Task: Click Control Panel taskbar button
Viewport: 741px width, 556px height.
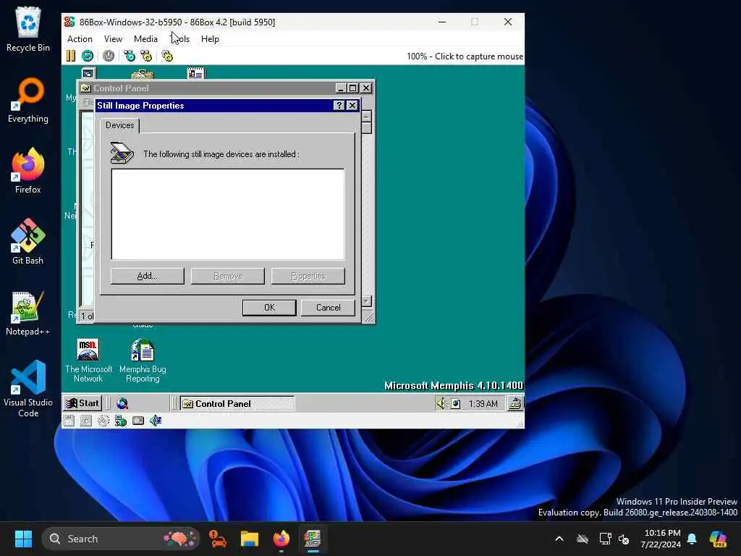Action: point(237,403)
